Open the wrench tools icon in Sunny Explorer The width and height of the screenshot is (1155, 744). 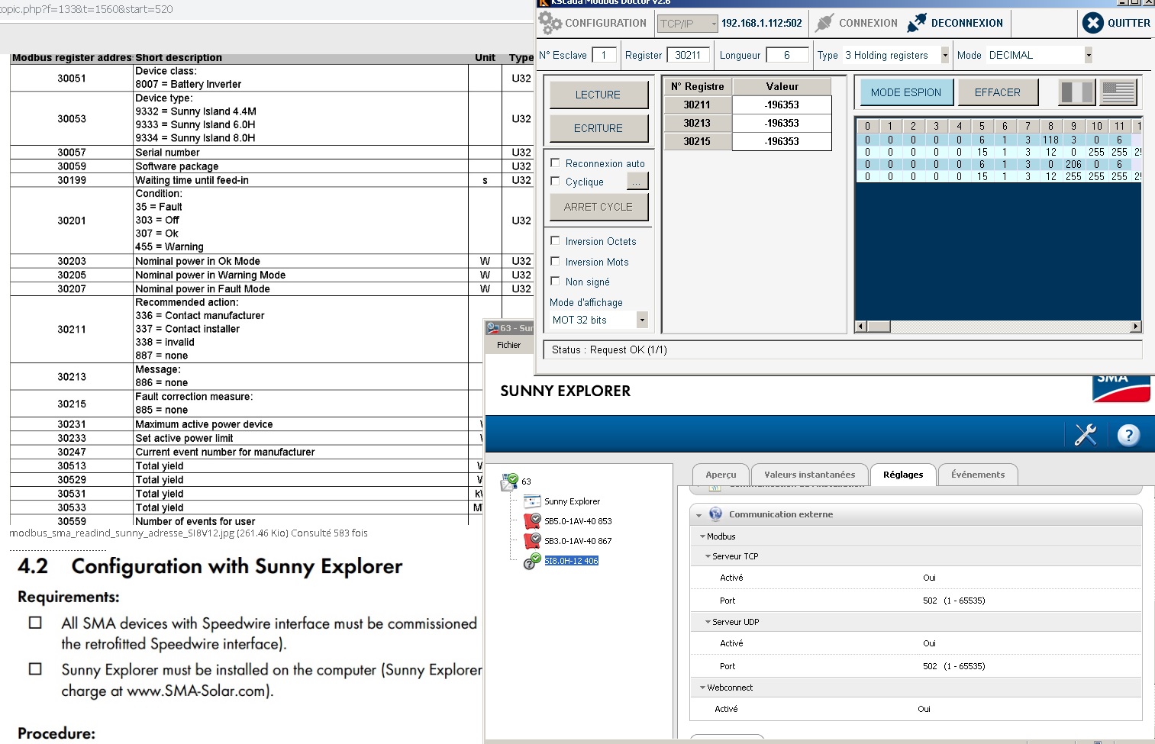click(x=1086, y=435)
